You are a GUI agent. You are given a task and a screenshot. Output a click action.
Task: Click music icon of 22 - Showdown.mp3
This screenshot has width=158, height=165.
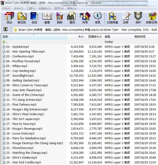point(4,148)
